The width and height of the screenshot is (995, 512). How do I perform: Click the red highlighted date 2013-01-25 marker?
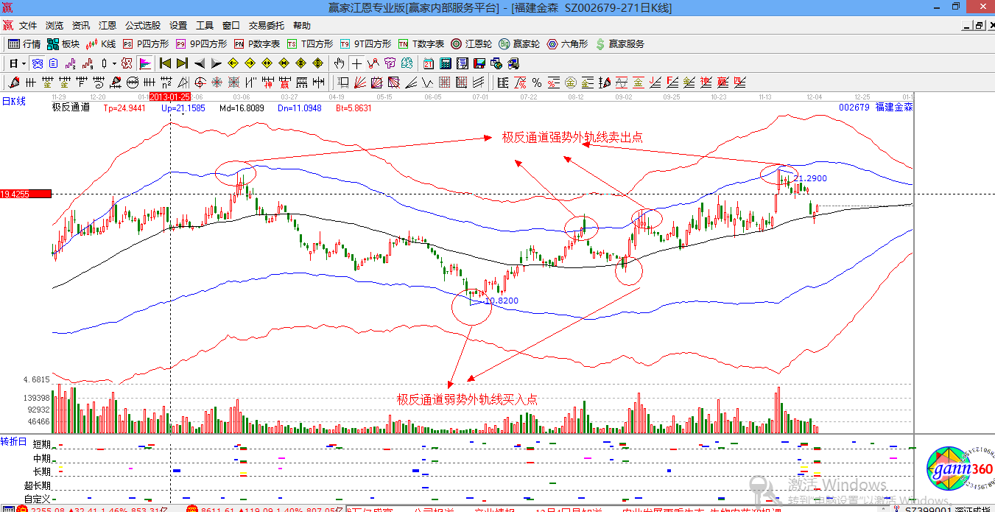[x=171, y=95]
